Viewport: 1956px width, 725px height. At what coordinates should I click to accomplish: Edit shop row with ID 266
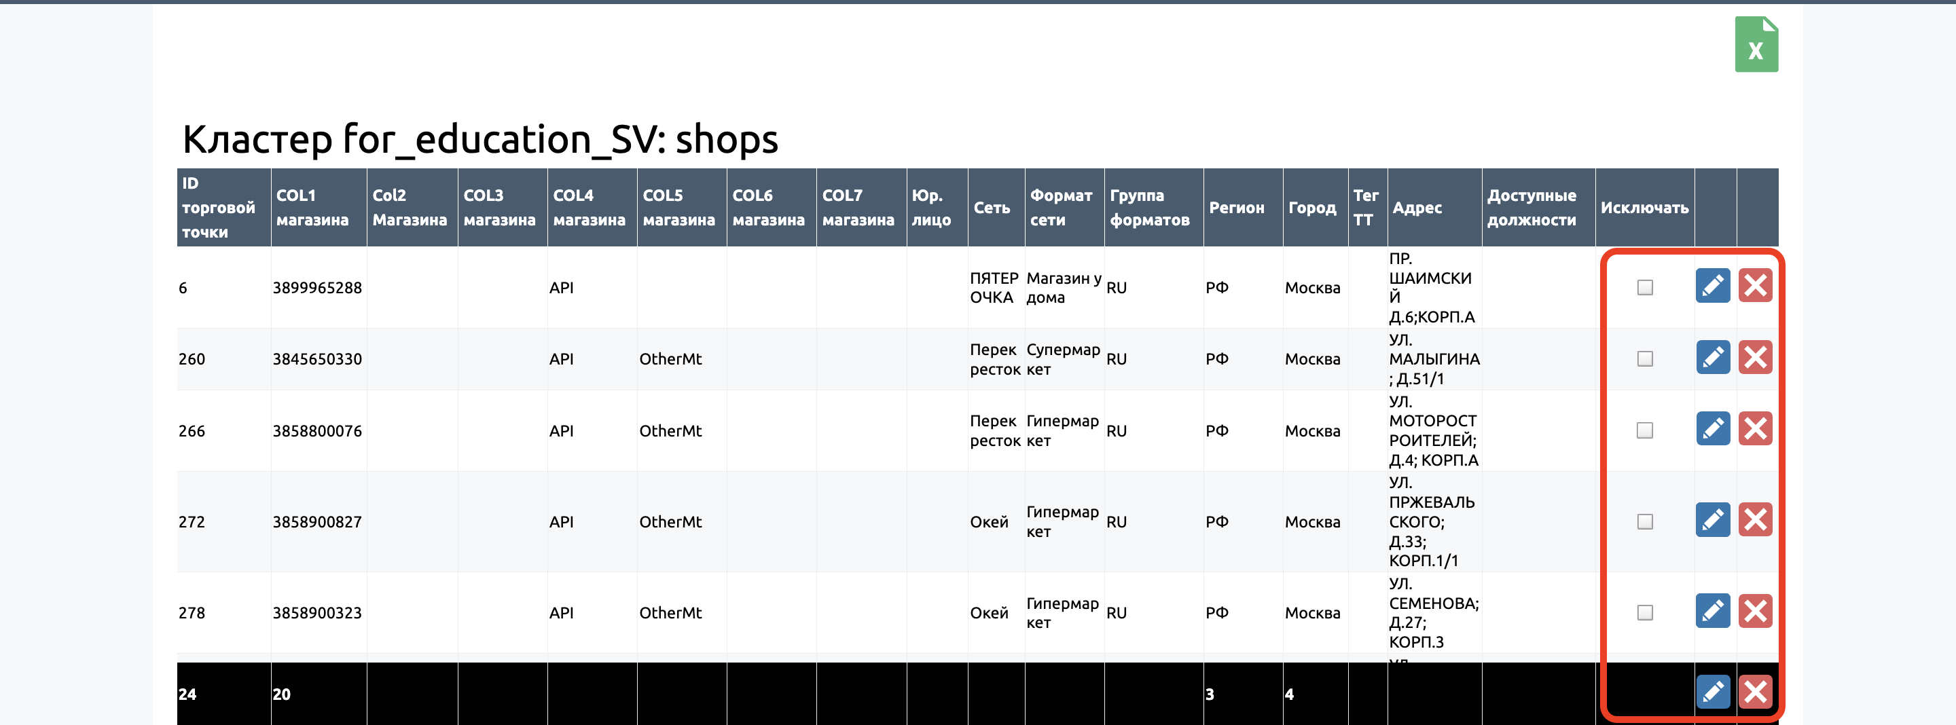tap(1712, 430)
